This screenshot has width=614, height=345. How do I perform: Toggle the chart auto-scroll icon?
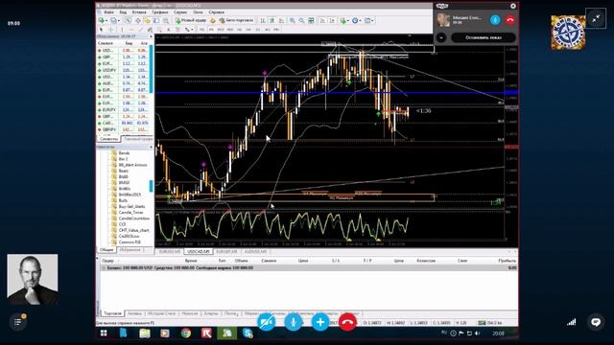(323, 20)
